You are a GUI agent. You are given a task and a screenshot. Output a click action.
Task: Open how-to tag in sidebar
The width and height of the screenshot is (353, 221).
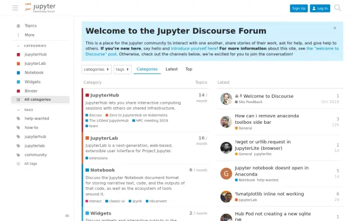[x=31, y=127]
